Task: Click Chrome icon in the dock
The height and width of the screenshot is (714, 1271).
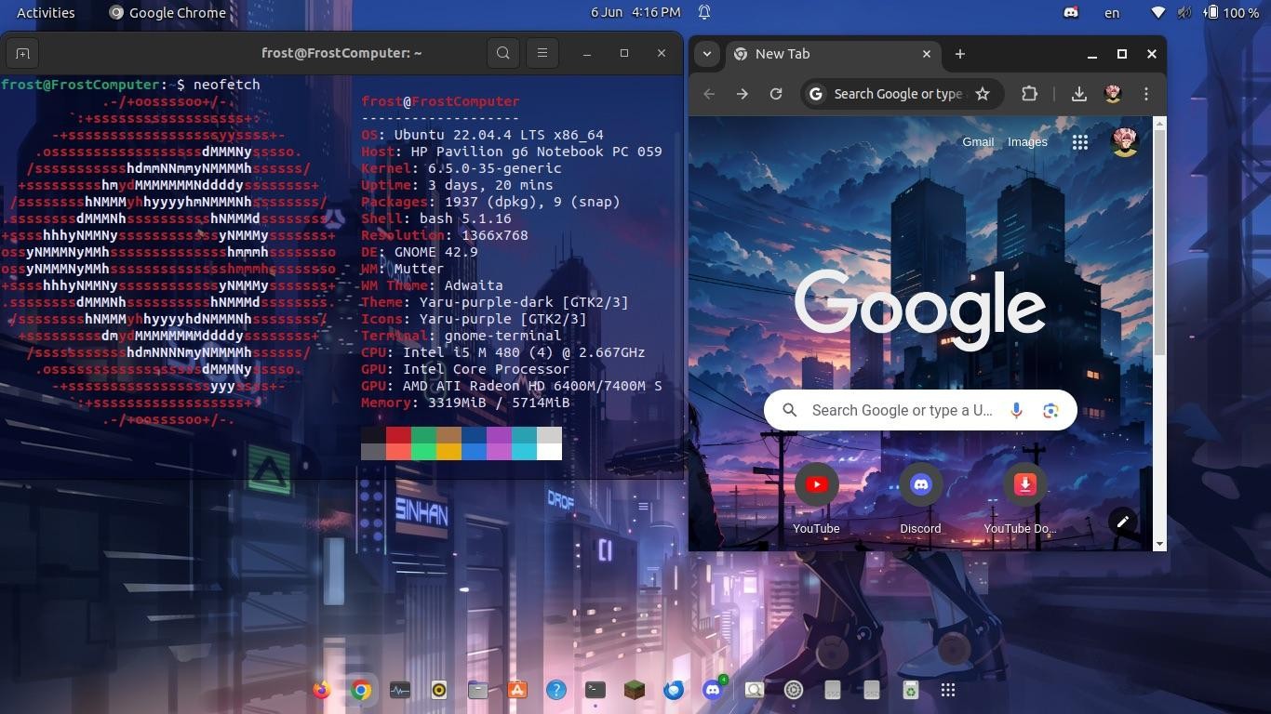Action: coord(361,690)
